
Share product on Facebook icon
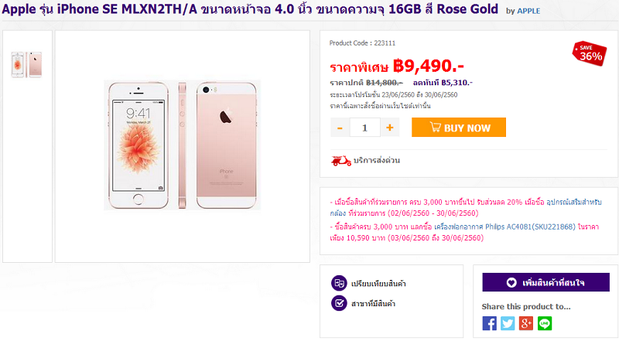(489, 323)
